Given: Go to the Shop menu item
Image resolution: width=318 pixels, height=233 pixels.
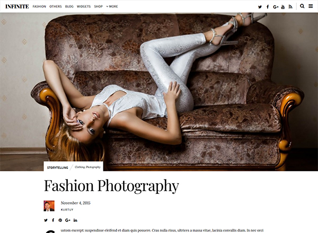Looking at the screenshot, I should 99,6.
